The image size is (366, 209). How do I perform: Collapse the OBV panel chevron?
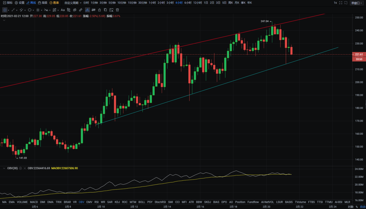(4, 168)
